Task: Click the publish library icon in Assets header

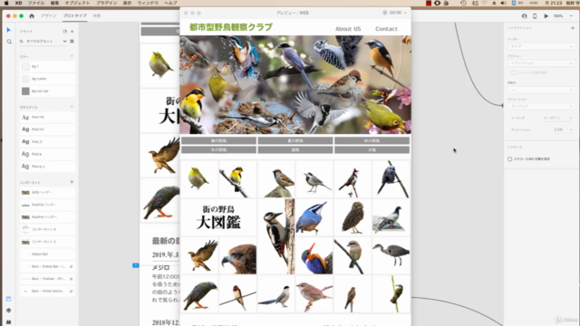Action: click(64, 32)
